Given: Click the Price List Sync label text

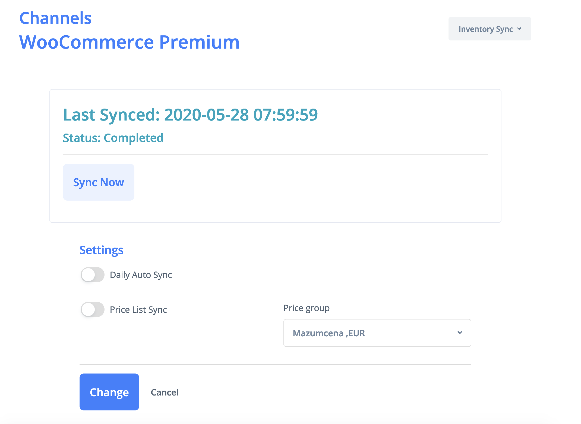Looking at the screenshot, I should [138, 310].
